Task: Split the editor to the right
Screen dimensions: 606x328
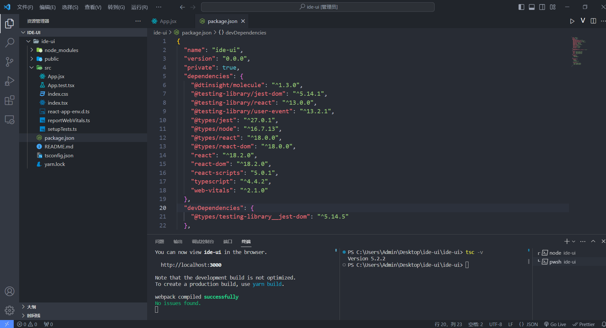Action: [x=593, y=21]
